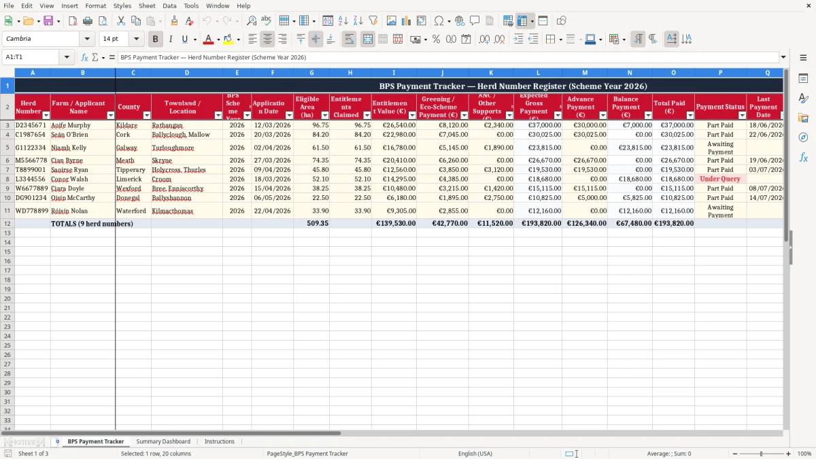Click the zoom in plus button
Viewport: 816px width, 459px height.
(789, 454)
